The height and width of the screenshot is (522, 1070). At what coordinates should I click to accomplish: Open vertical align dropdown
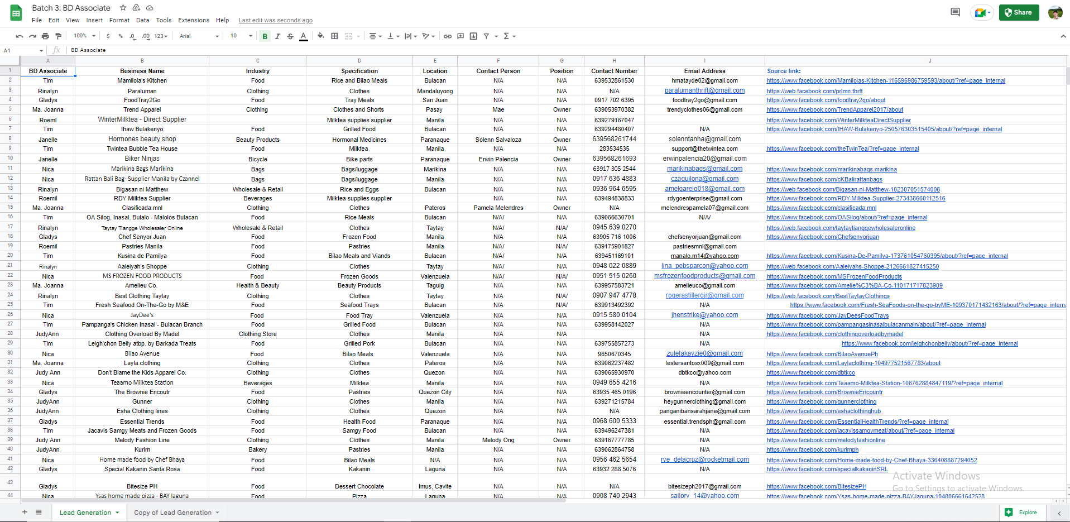tap(392, 36)
